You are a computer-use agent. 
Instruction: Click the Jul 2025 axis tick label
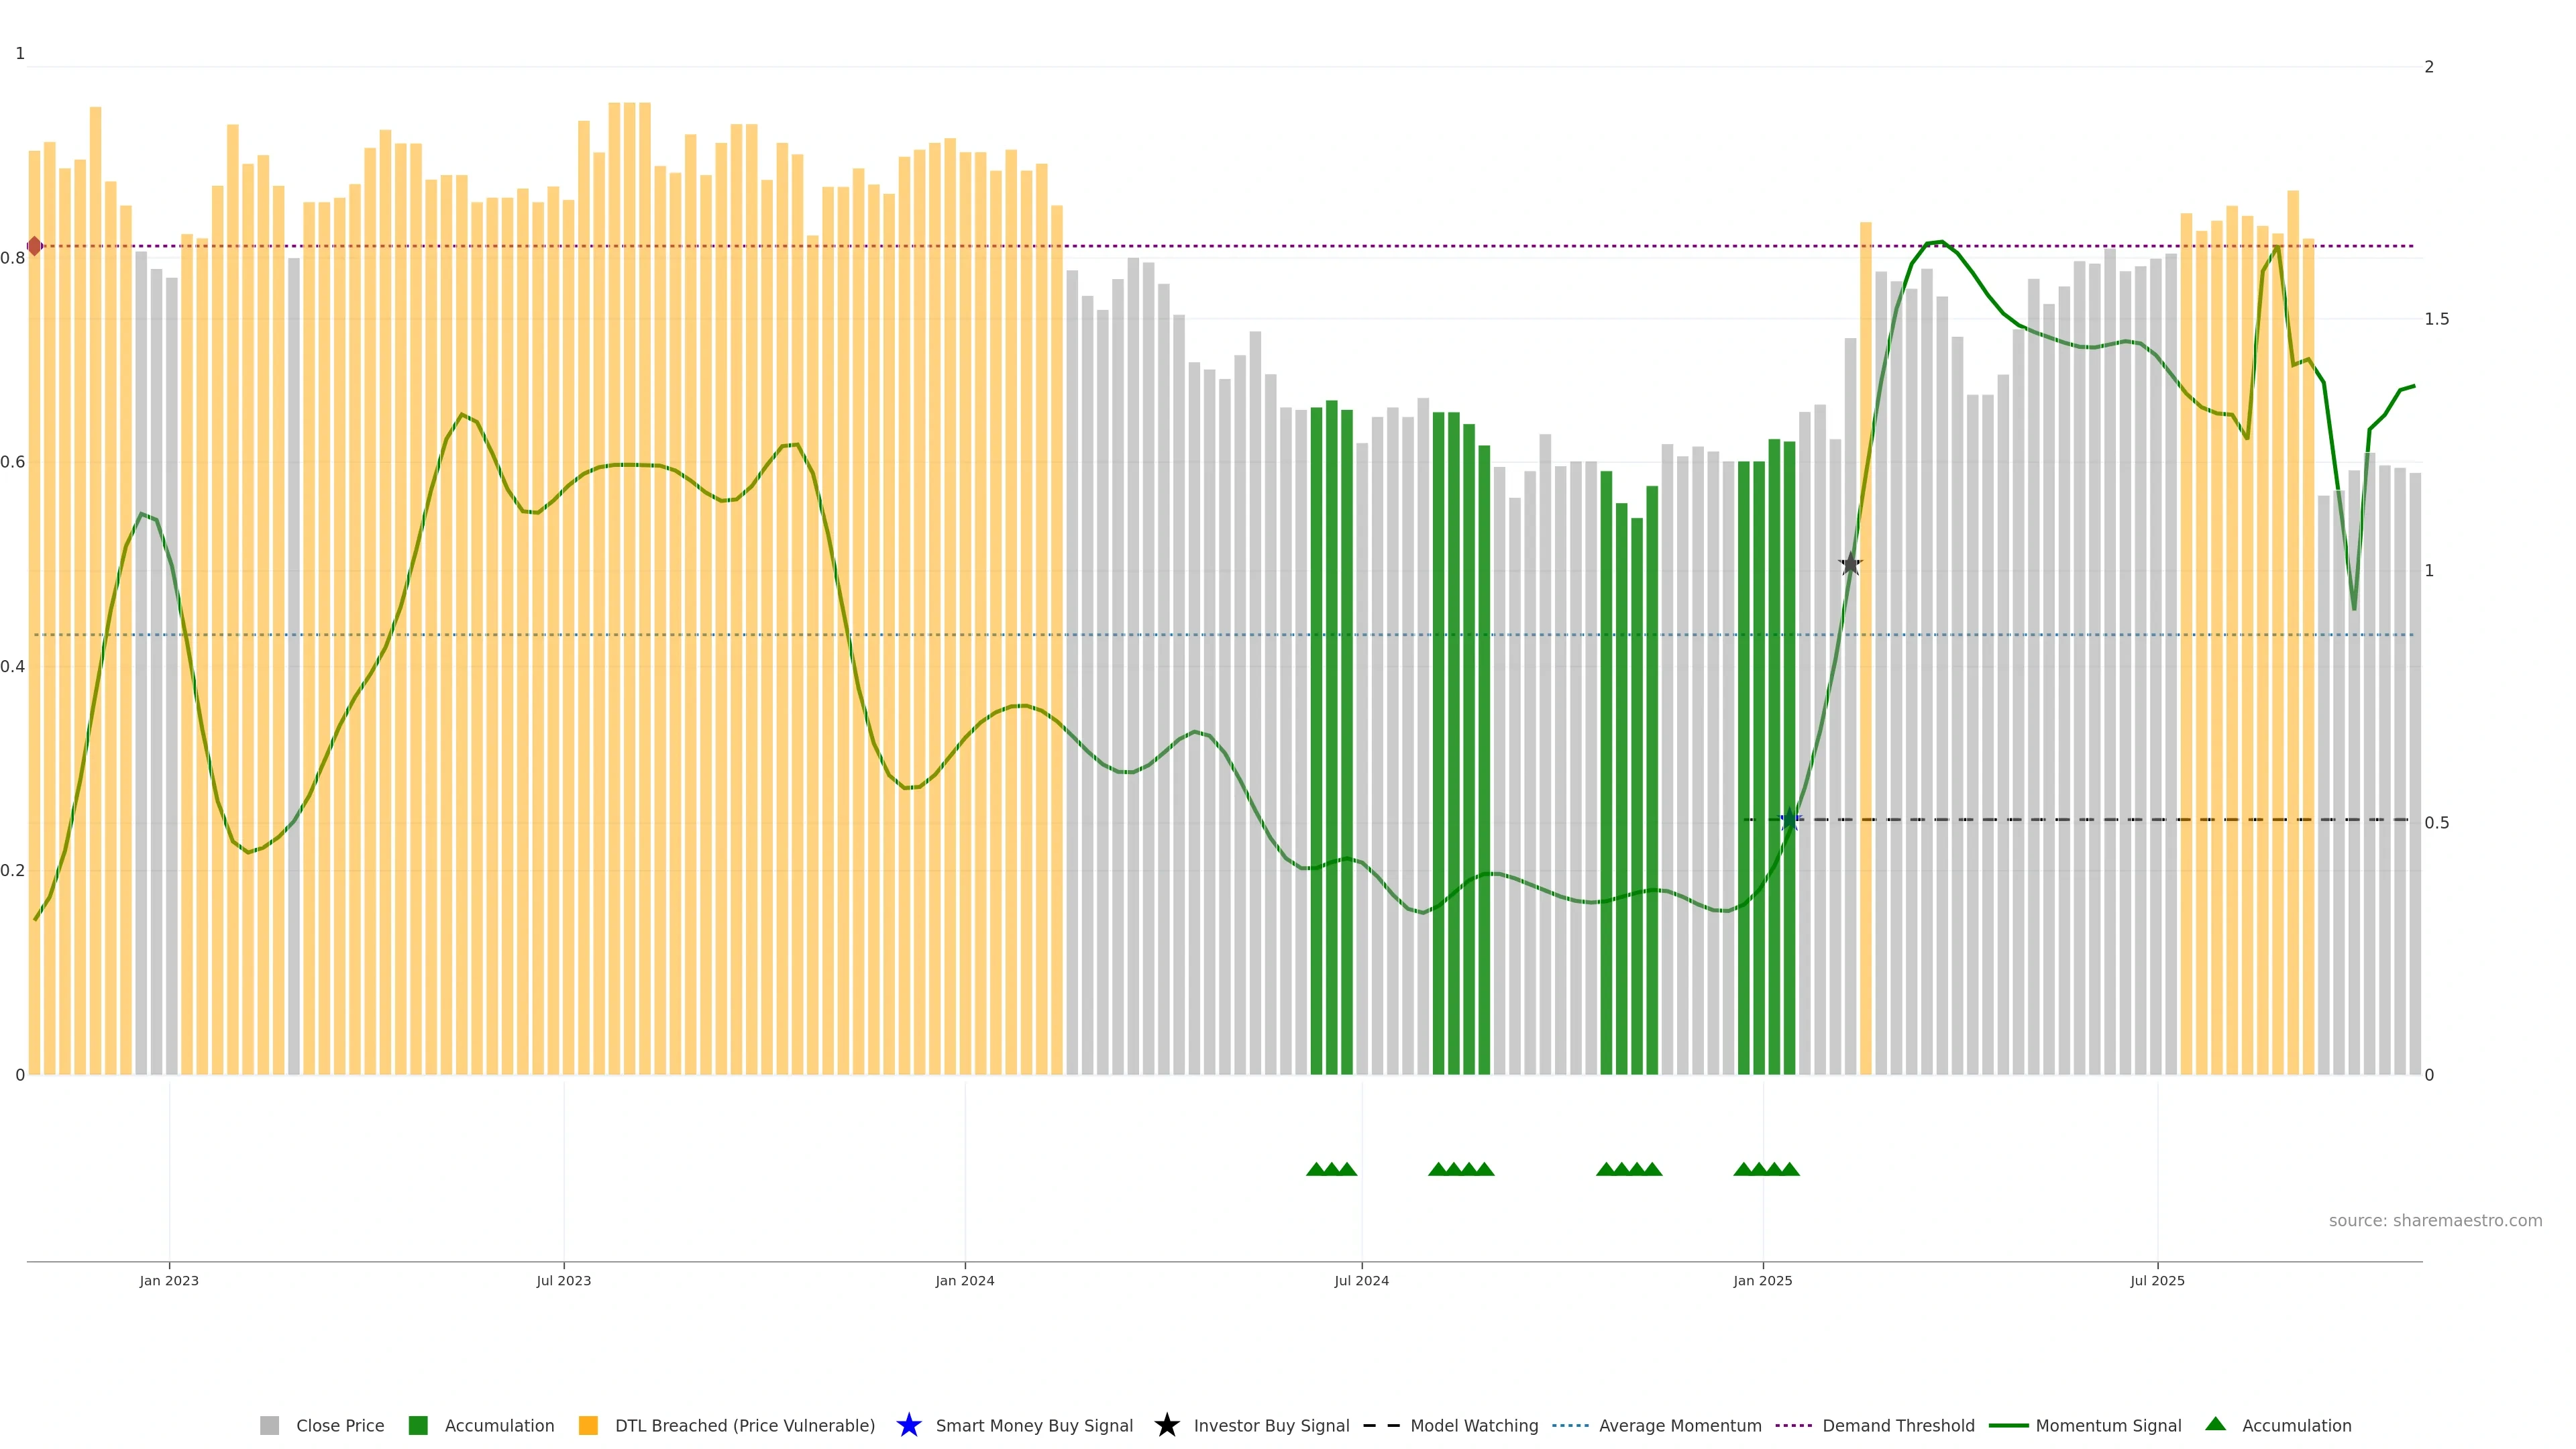click(2157, 1280)
